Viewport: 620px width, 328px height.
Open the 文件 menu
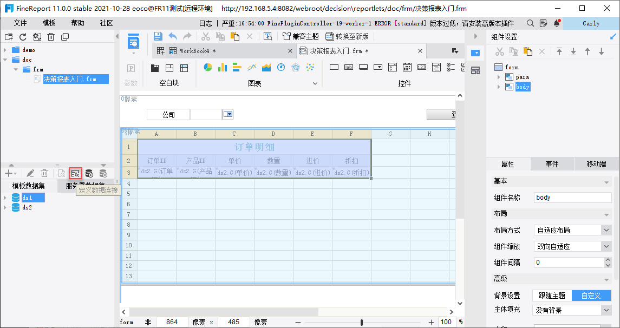tap(20, 23)
